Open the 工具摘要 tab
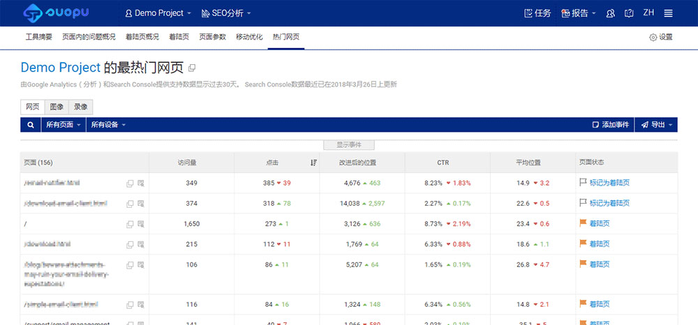Image resolution: width=698 pixels, height=325 pixels. click(x=38, y=38)
